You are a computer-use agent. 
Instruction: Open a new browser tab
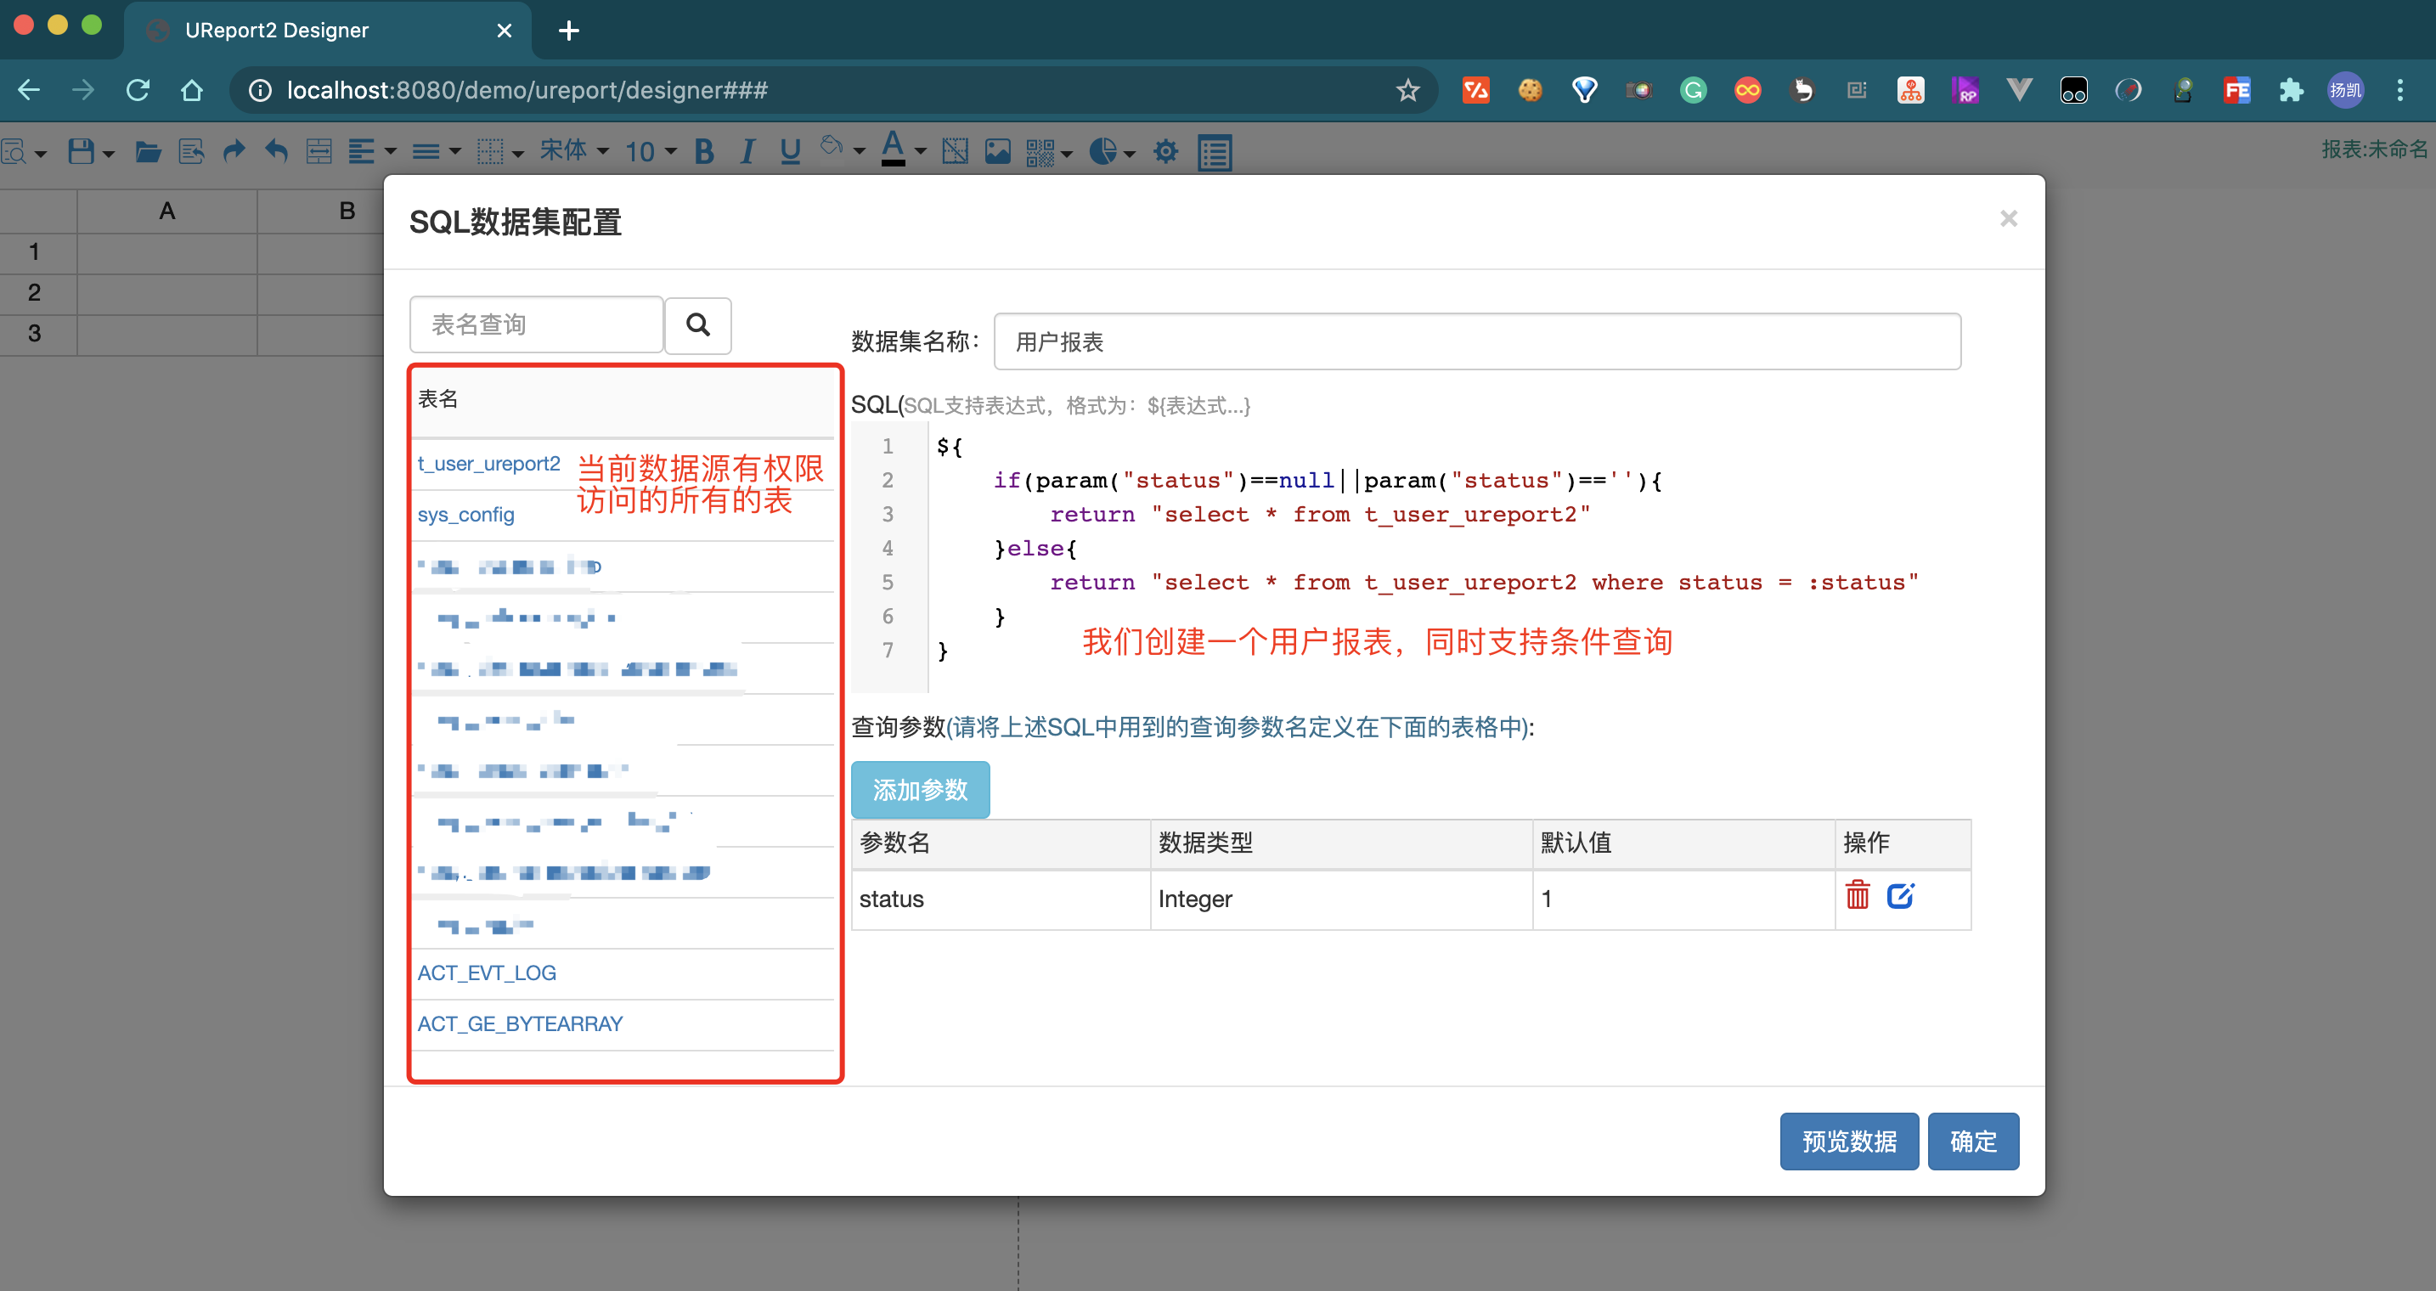[568, 31]
